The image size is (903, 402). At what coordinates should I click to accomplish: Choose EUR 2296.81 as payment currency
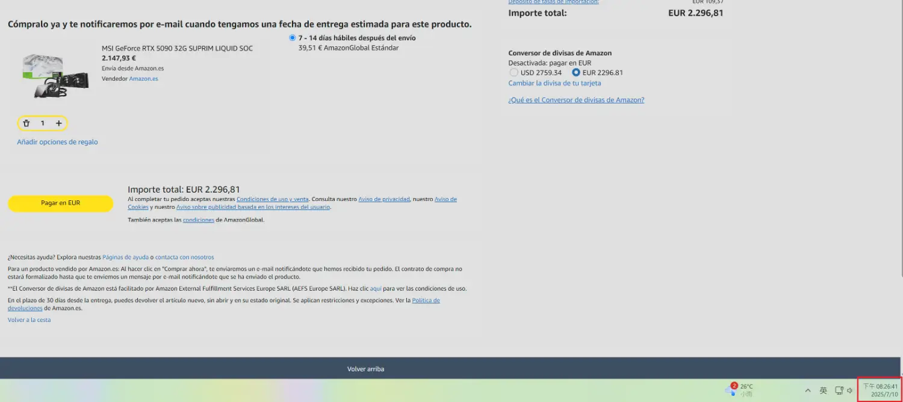[x=576, y=73]
